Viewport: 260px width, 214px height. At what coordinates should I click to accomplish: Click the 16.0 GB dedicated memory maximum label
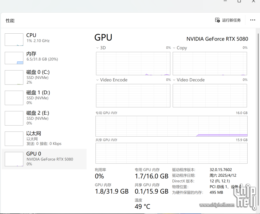click(242, 113)
